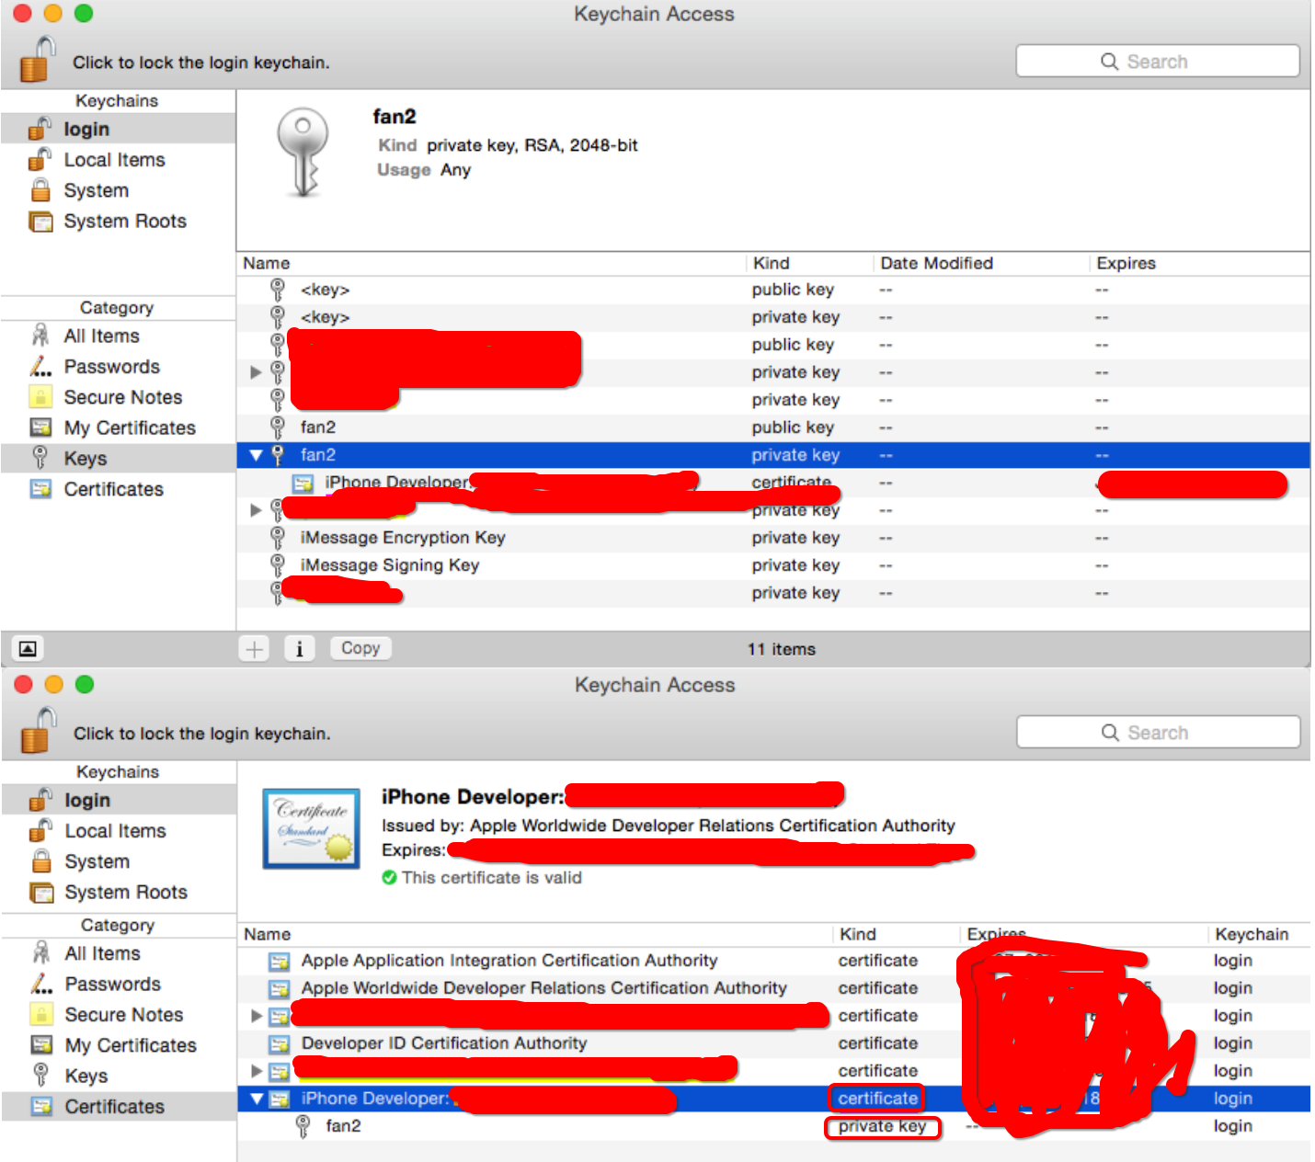The image size is (1315, 1162).
Task: Choose the Keys category in the lower window
Action: 120,1076
